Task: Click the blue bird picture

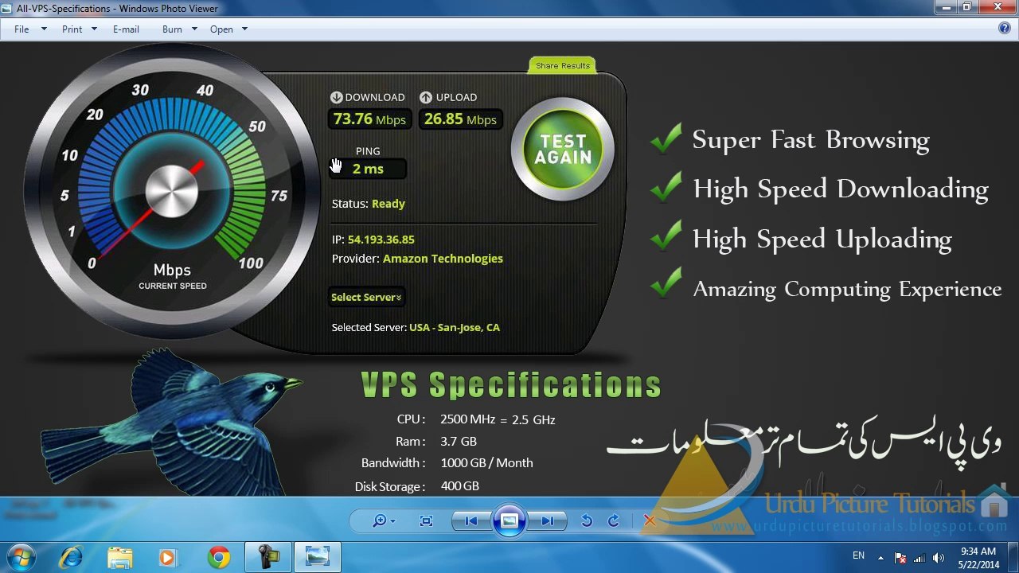Action: [171, 422]
